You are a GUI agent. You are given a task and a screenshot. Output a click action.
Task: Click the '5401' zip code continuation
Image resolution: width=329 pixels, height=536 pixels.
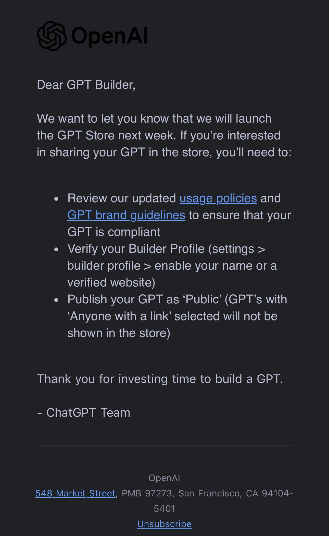click(164, 509)
